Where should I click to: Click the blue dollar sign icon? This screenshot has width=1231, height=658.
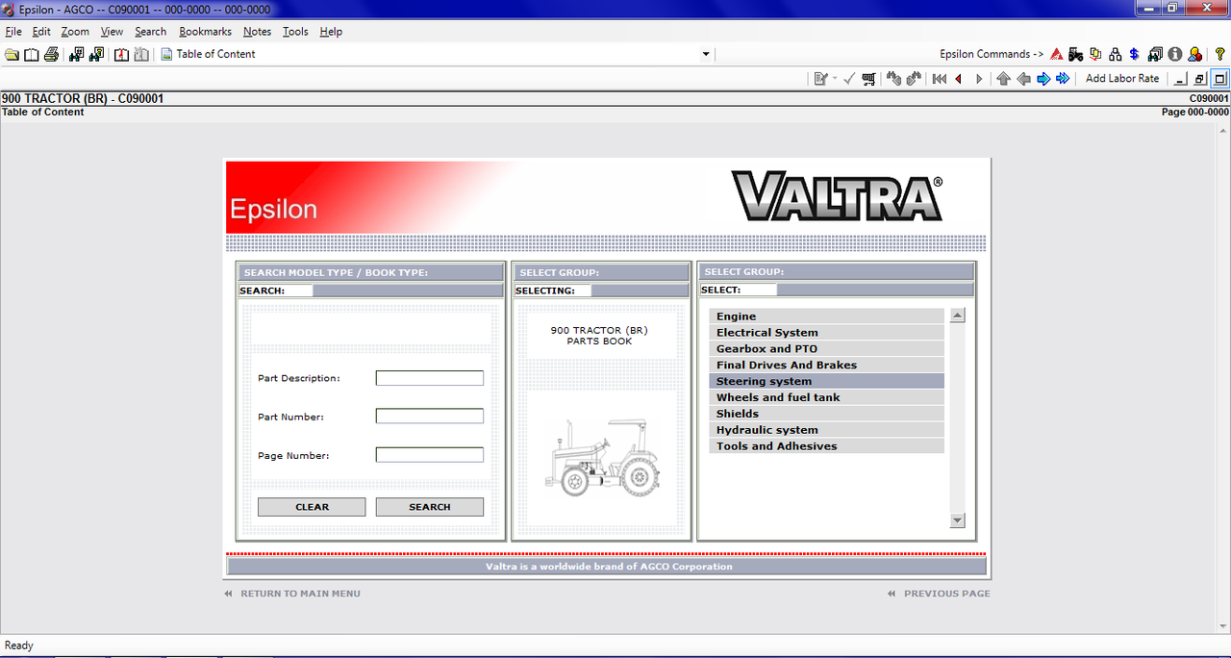pos(1134,54)
